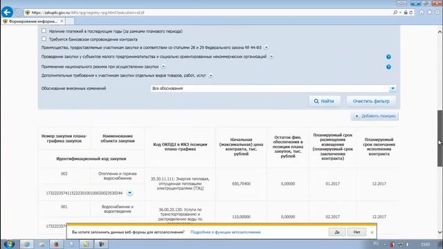This screenshot has width=443, height=249.
Task: Open the fourth taskbar application icon
Action: (x=71, y=244)
